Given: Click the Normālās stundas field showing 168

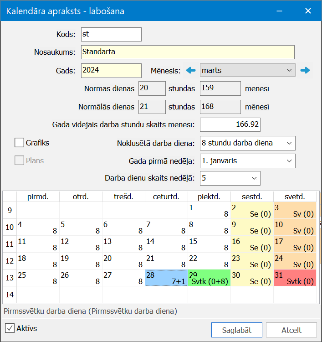Looking at the screenshot, I should 220,107.
